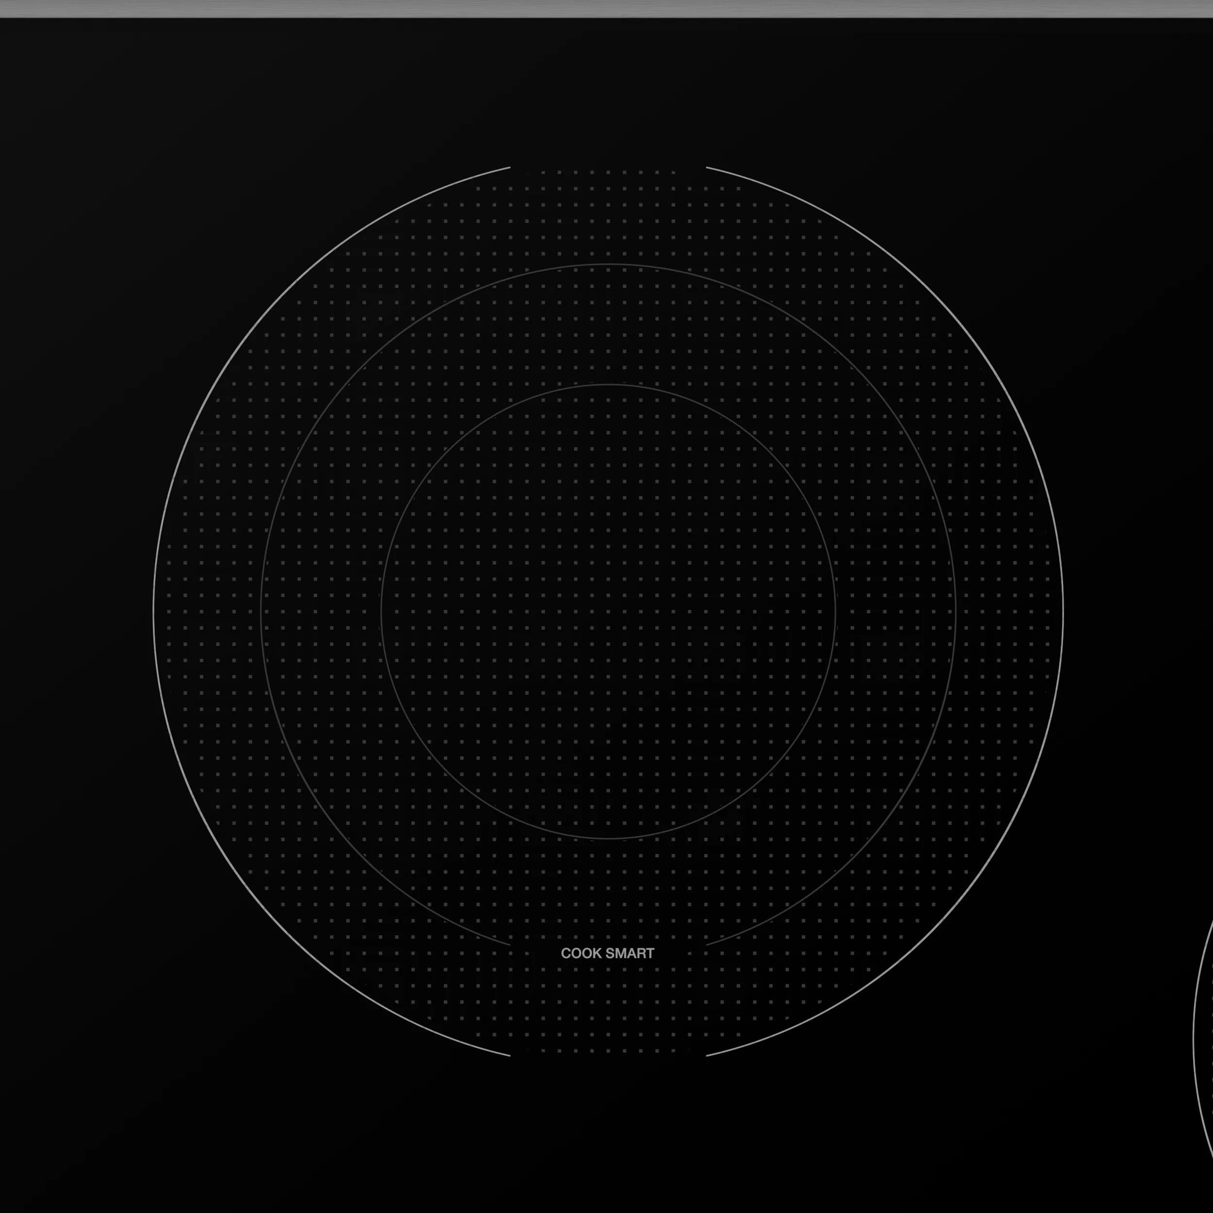Click the COOK SMART label
This screenshot has height=1213, width=1213.
(x=606, y=953)
